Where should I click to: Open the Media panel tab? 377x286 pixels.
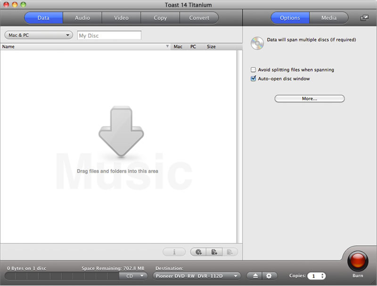329,18
